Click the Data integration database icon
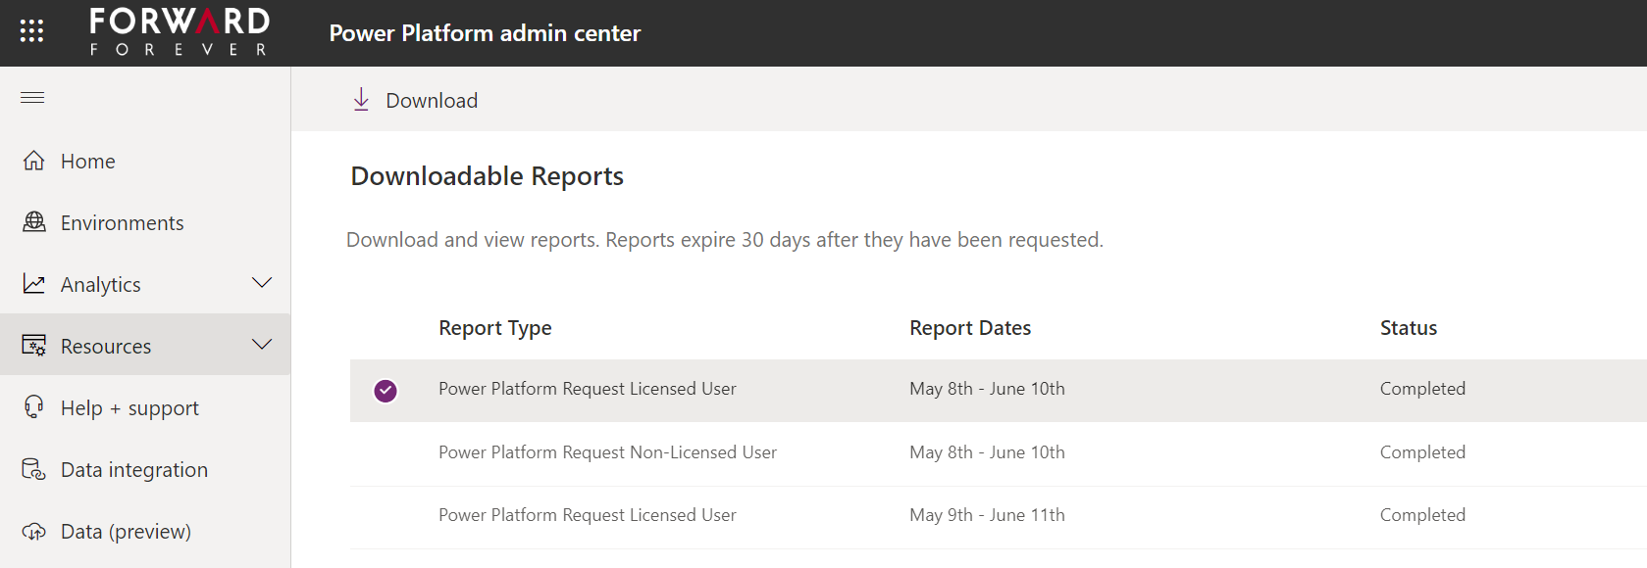Screen dimensions: 1647x568 pyautogui.click(x=34, y=469)
